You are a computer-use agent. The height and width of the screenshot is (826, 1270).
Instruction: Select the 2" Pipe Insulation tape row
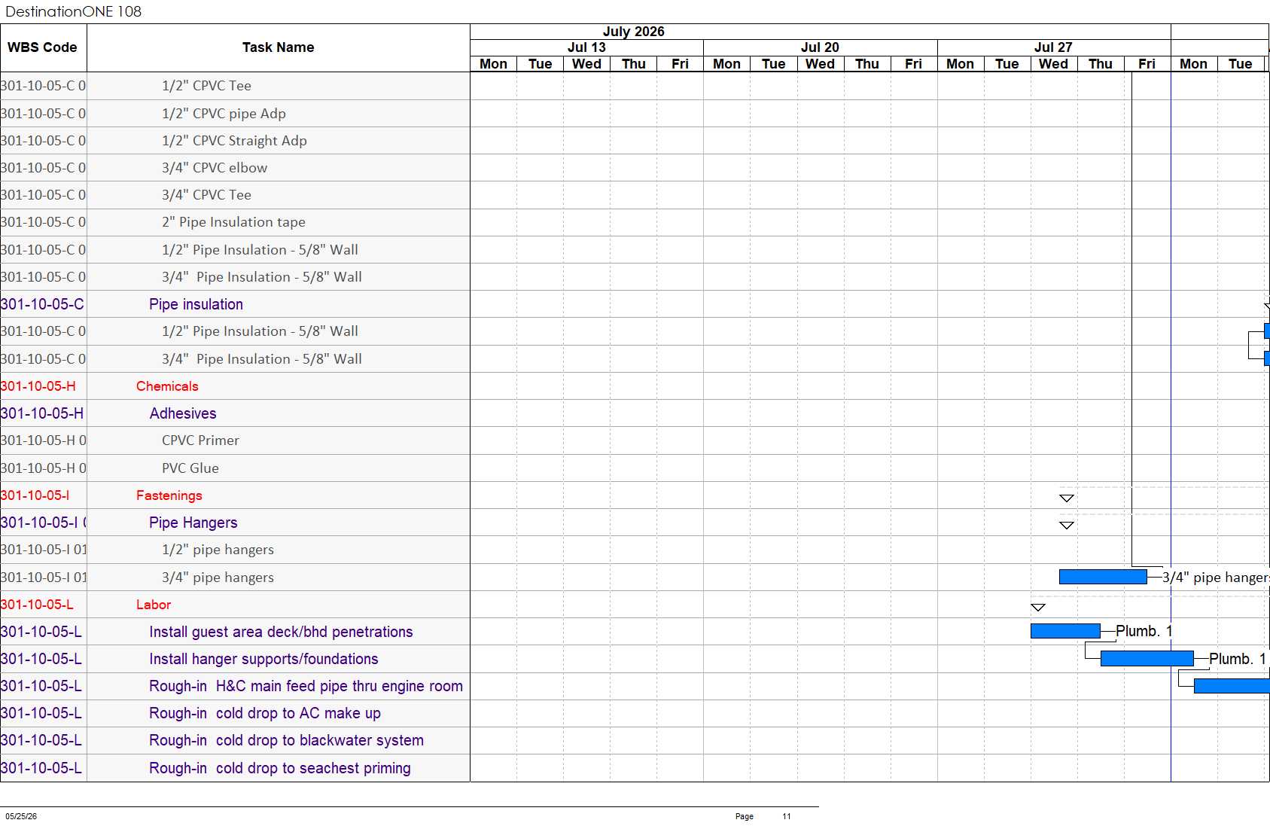[x=233, y=222]
